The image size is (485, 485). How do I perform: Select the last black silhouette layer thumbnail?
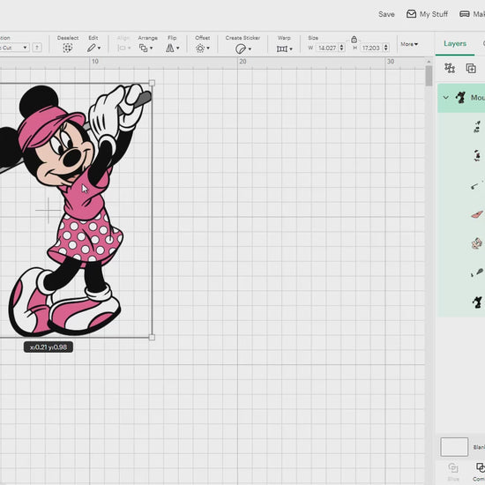click(x=477, y=302)
